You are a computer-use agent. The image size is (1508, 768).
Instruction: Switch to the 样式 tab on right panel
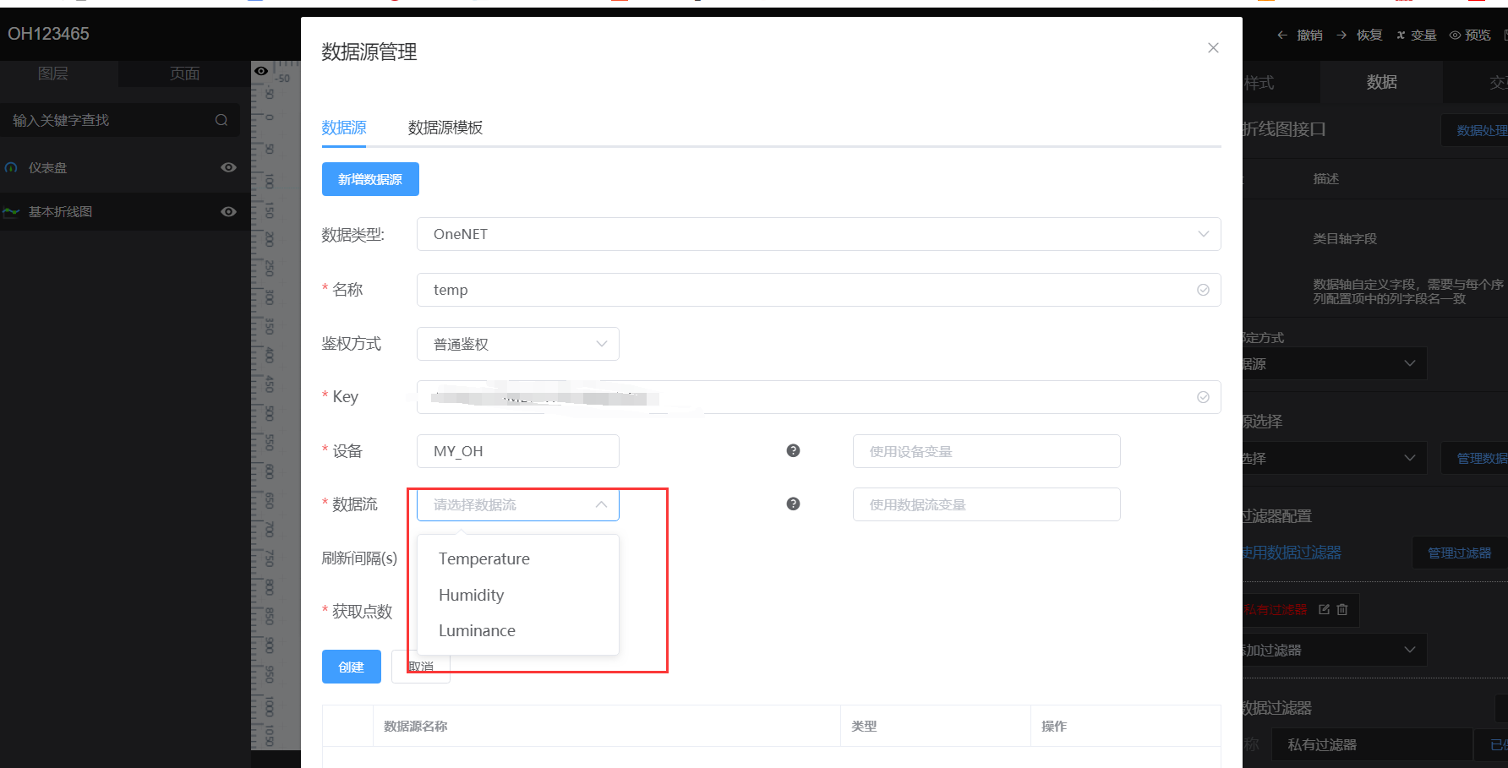[1259, 82]
